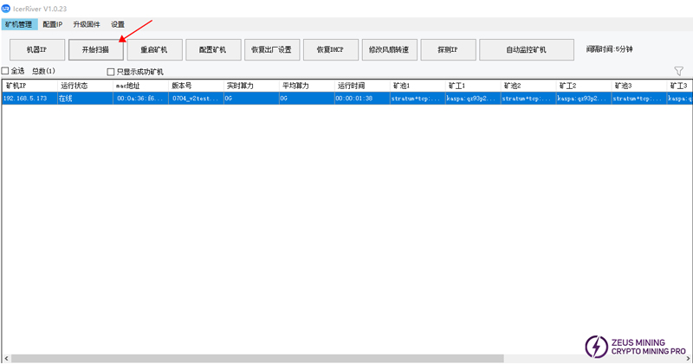Click the 重启矿机 restart miner button
The width and height of the screenshot is (693, 364).
[x=154, y=50]
